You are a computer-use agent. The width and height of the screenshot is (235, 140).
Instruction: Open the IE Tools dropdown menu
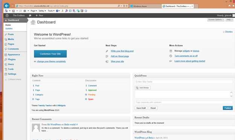point(51,11)
